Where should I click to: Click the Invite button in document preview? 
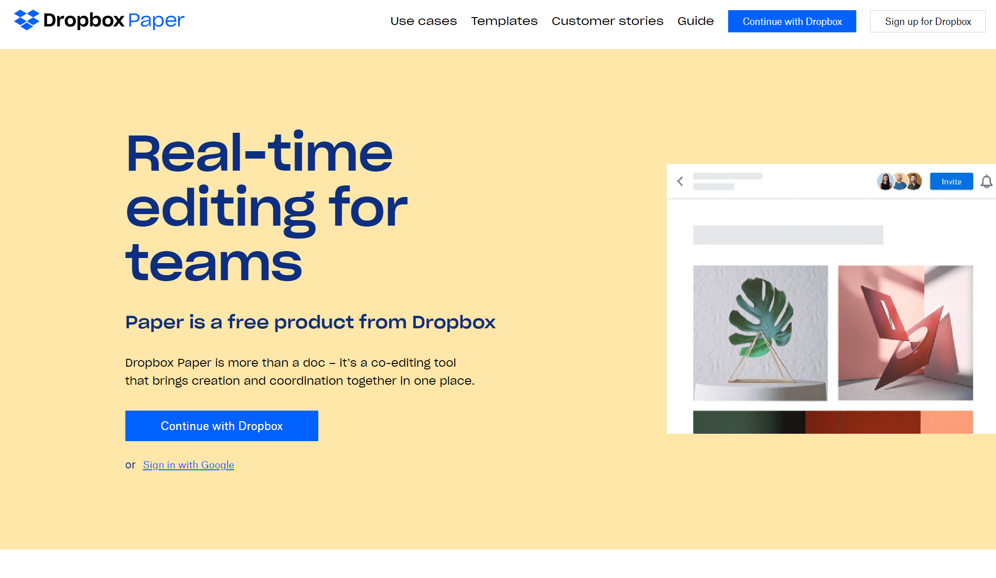[951, 181]
